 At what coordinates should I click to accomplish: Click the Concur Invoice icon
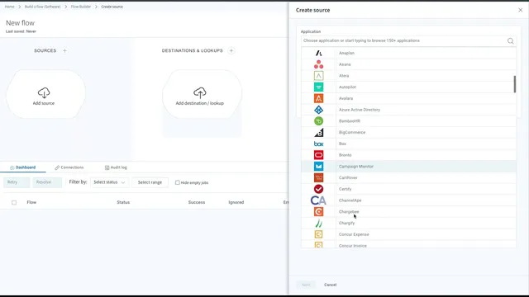coord(318,245)
